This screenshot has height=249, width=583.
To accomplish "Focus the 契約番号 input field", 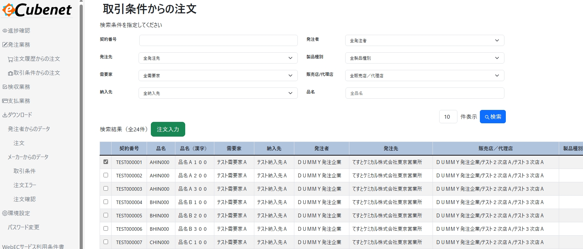I will click(x=218, y=40).
